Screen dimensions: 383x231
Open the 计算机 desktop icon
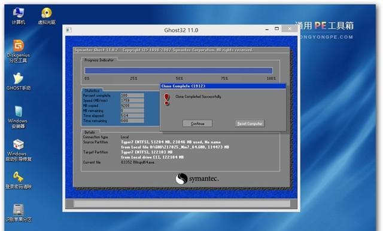click(x=19, y=16)
